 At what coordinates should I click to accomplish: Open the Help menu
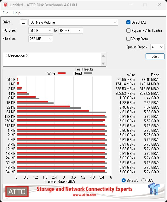click(x=16, y=13)
